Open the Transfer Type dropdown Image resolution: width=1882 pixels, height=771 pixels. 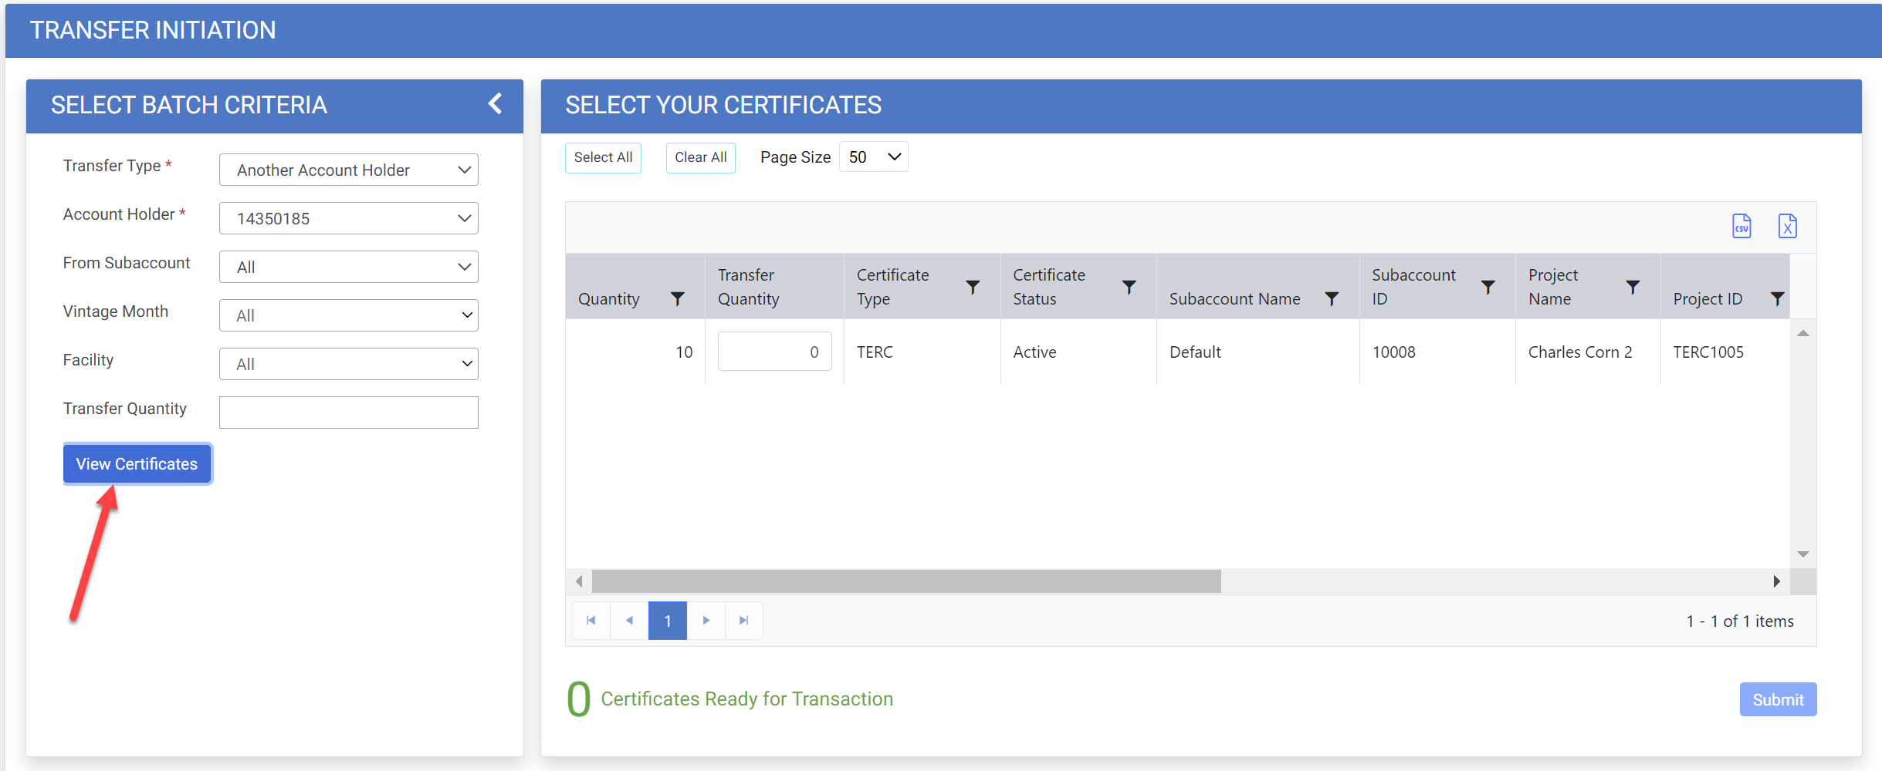(349, 170)
